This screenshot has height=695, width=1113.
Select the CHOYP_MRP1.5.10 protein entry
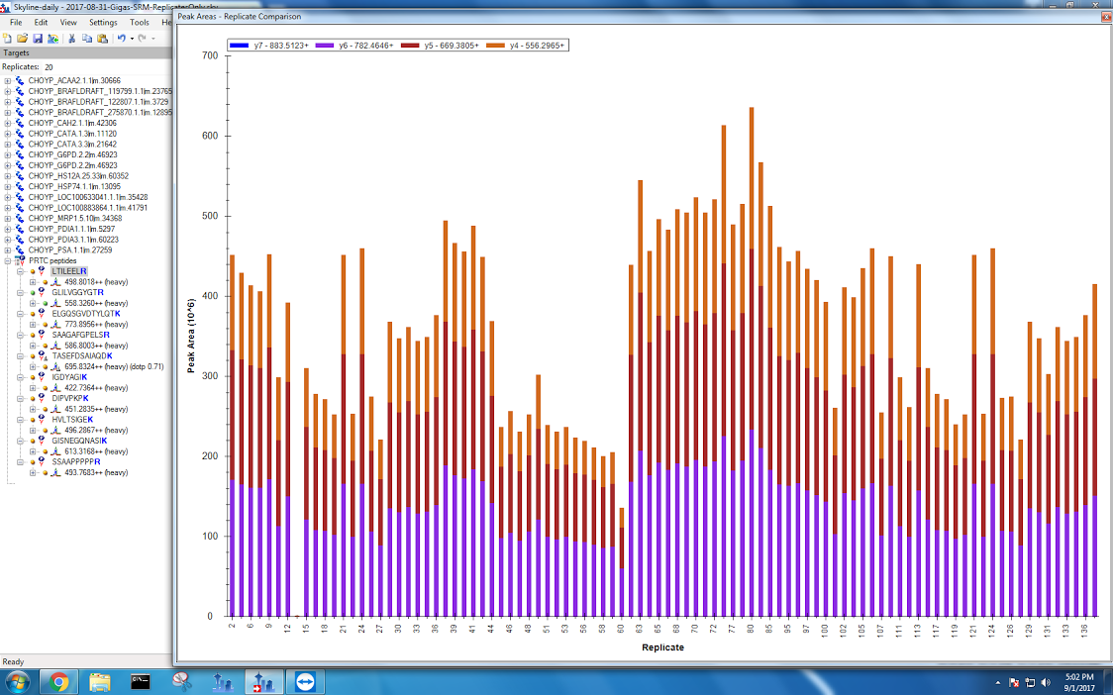[74, 219]
